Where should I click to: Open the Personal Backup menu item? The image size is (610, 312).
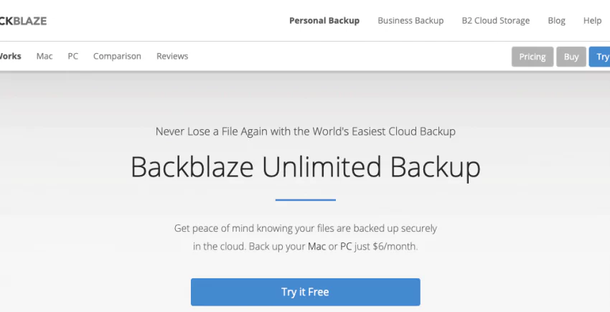coord(324,21)
